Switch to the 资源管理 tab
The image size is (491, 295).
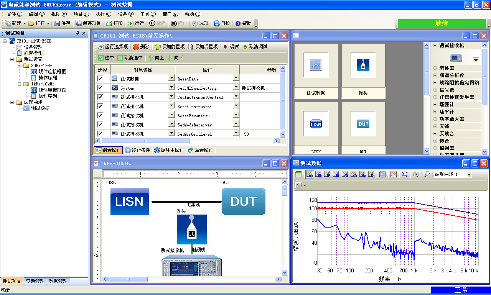(35, 281)
